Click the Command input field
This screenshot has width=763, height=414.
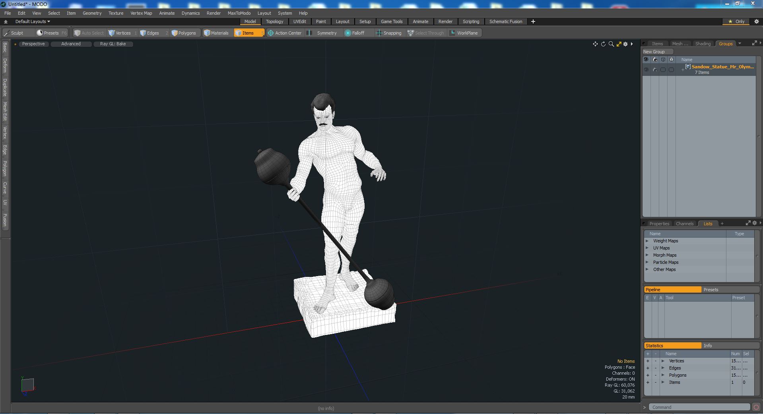tap(699, 407)
